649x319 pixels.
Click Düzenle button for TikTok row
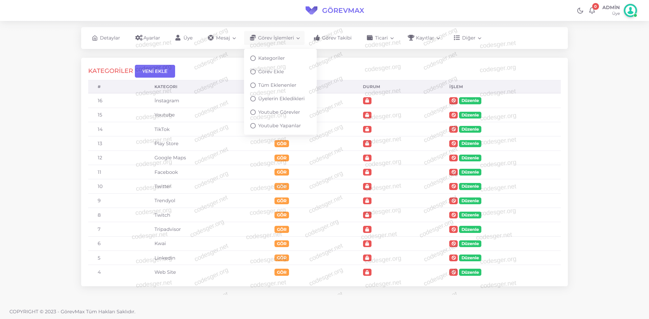coord(470,129)
